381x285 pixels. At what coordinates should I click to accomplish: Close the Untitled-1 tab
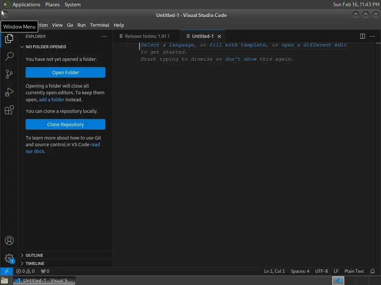(x=220, y=36)
